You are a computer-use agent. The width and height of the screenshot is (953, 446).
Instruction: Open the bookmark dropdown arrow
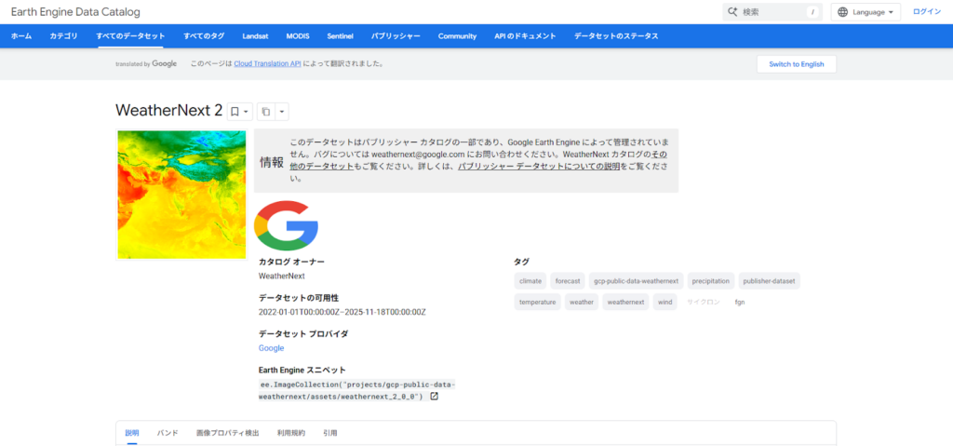[247, 112]
